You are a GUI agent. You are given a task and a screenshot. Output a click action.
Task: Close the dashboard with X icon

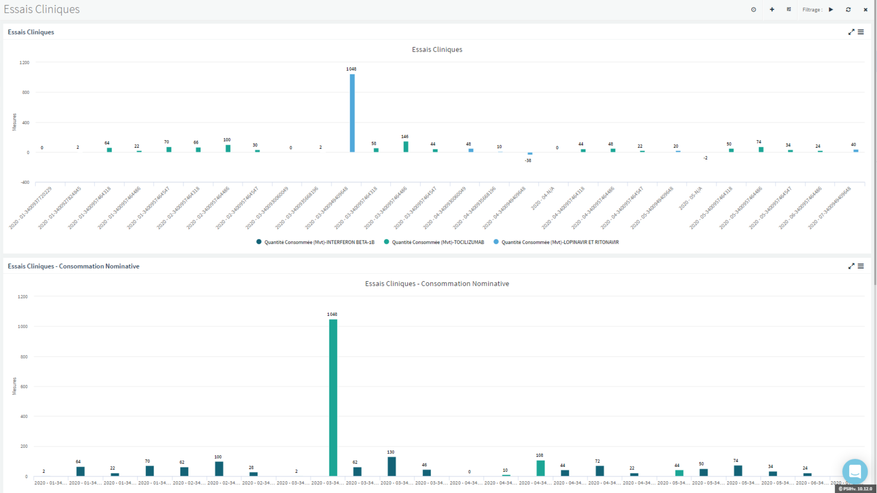coord(865,10)
